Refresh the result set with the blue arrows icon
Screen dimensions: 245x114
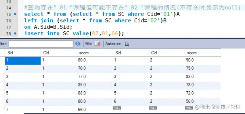click(78, 44)
